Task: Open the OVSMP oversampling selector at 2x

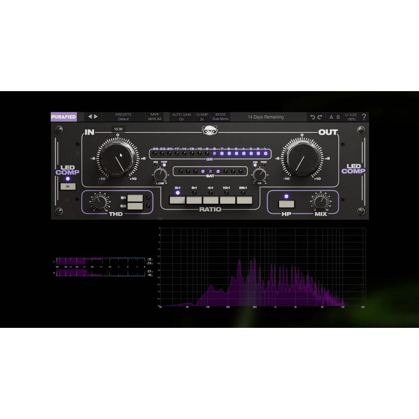Action: coord(202,117)
